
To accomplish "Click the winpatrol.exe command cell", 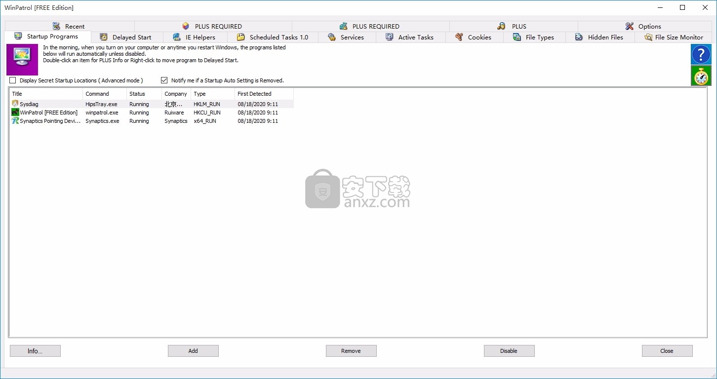I will pos(102,113).
